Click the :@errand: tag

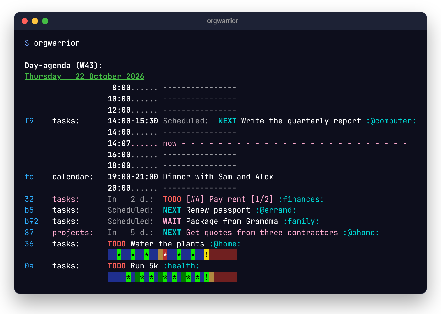point(276,210)
